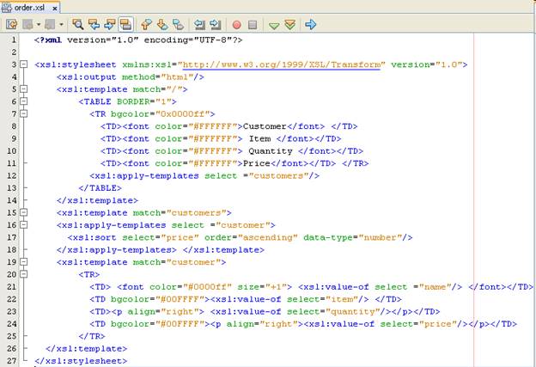
Task: Click the select="quantity" value on line 23
Action: 353,312
